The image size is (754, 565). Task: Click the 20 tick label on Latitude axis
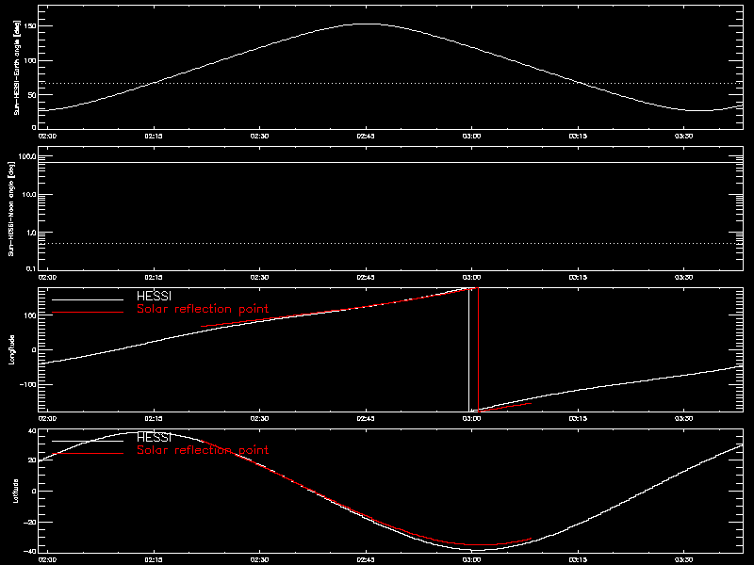coord(33,460)
